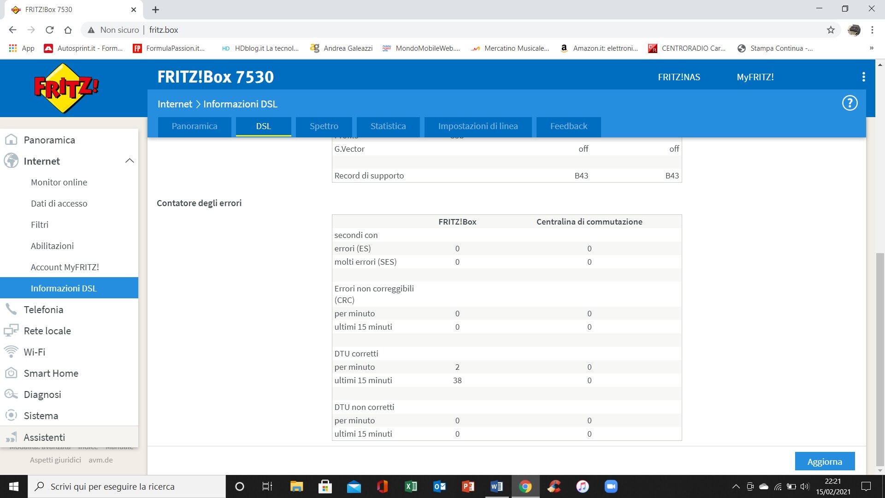
Task: Open the Cortana circle icon
Action: [x=239, y=486]
